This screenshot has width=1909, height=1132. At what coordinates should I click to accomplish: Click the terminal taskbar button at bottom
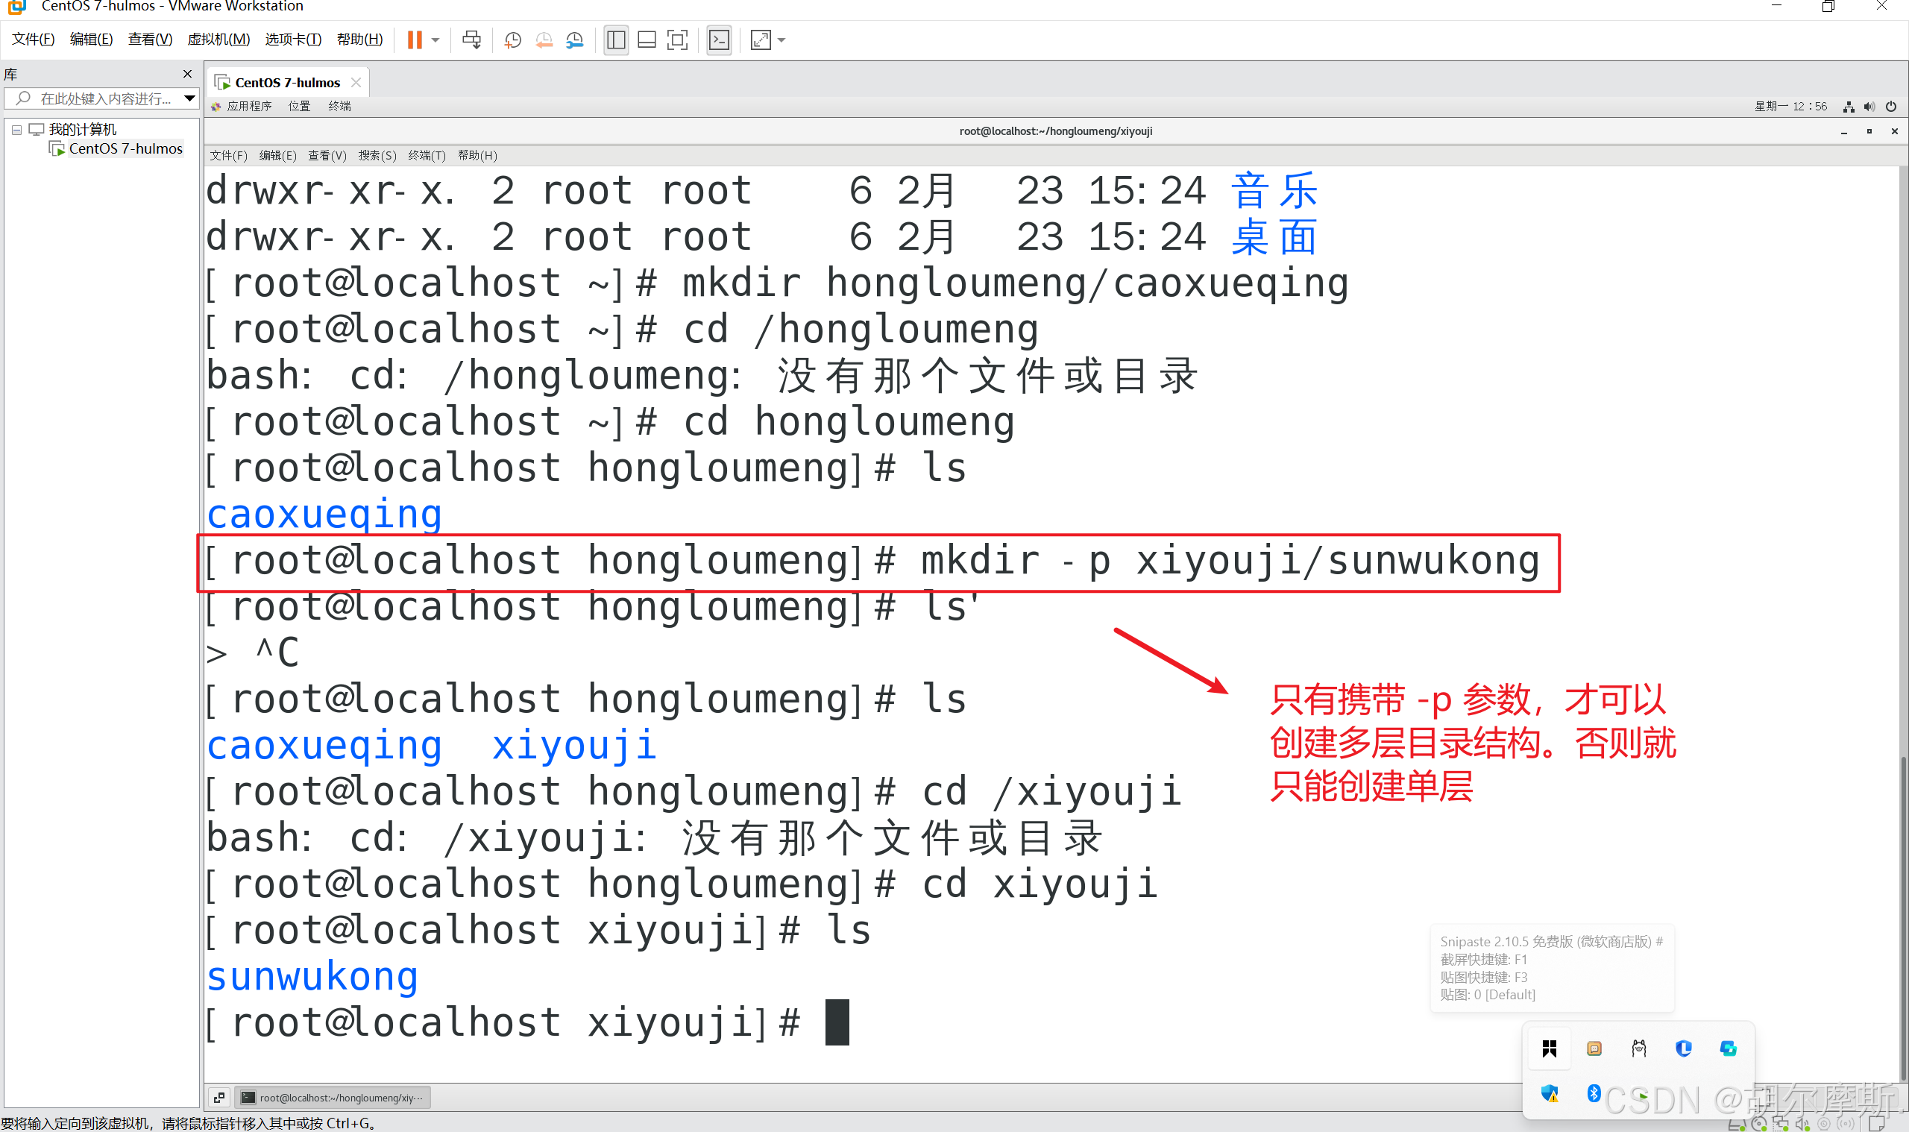pyautogui.click(x=333, y=1097)
